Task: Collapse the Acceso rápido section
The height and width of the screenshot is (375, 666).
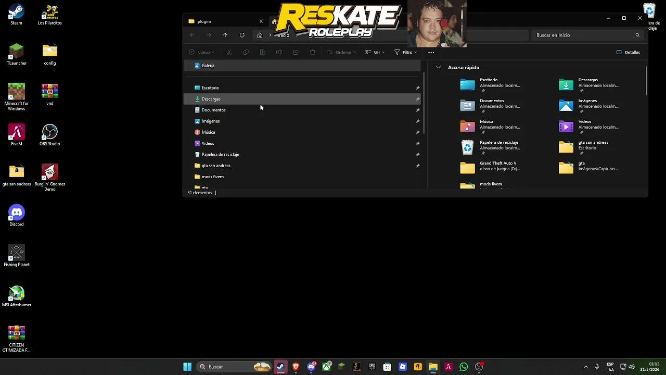Action: pos(439,67)
